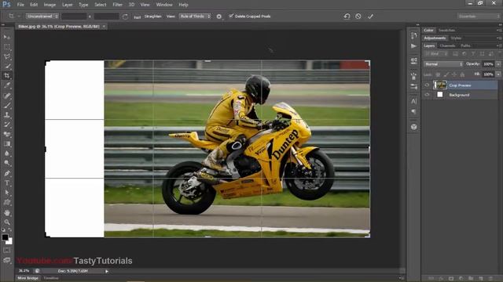Select the Eyedropper tool
503x282 pixels.
click(x=7, y=85)
